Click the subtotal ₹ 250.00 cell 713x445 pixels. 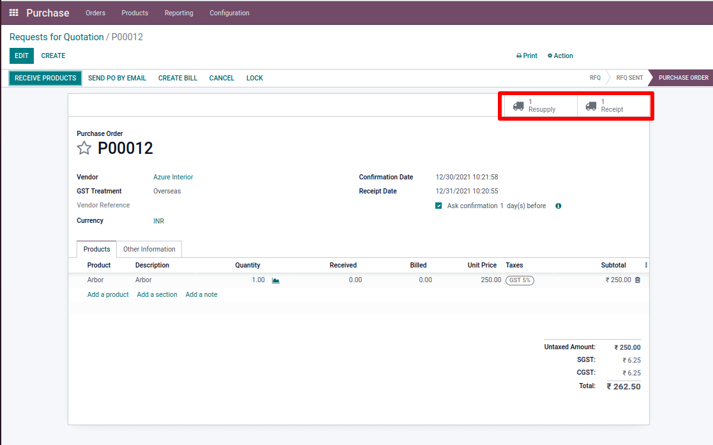click(618, 280)
